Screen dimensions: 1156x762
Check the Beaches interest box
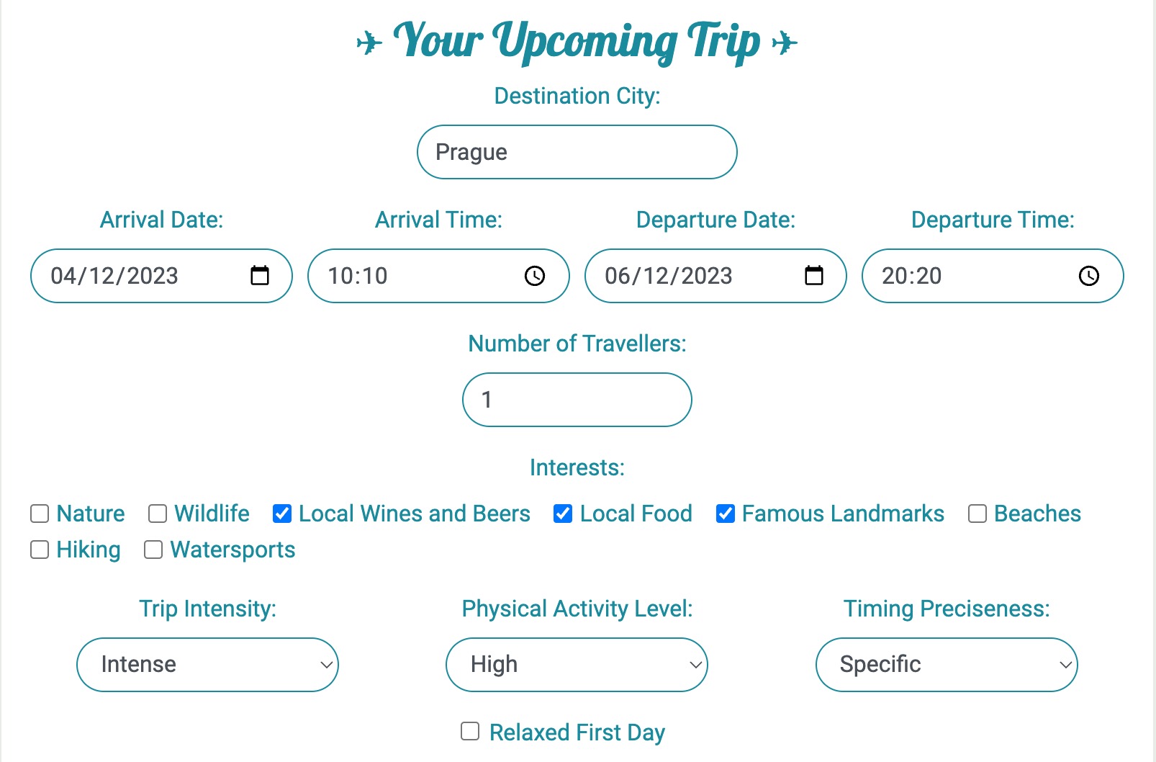[x=977, y=514]
